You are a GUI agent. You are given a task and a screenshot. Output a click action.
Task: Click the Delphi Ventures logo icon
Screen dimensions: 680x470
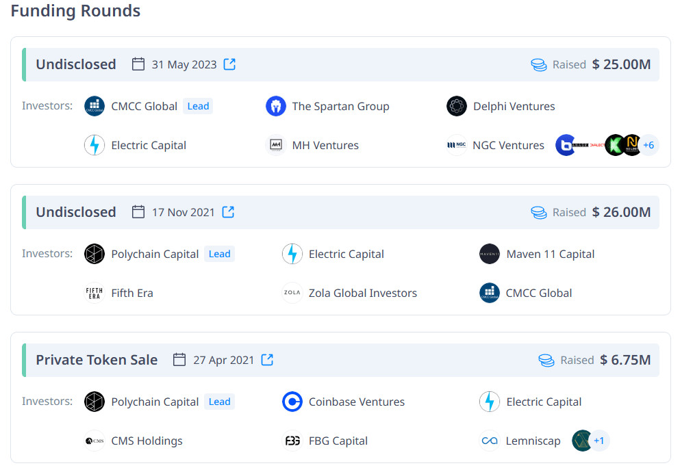click(x=456, y=106)
